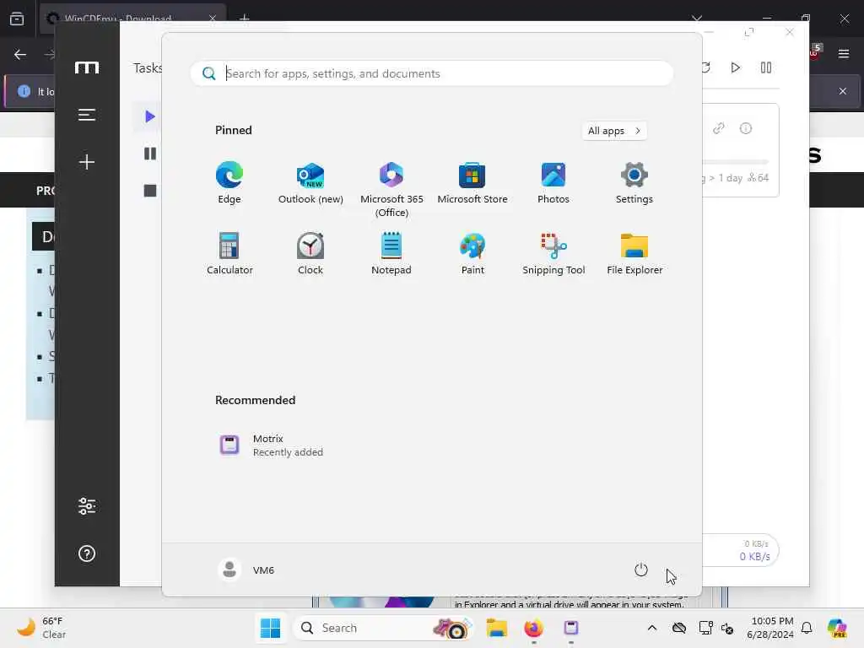Open the Paint app
The image size is (864, 648).
click(x=472, y=253)
